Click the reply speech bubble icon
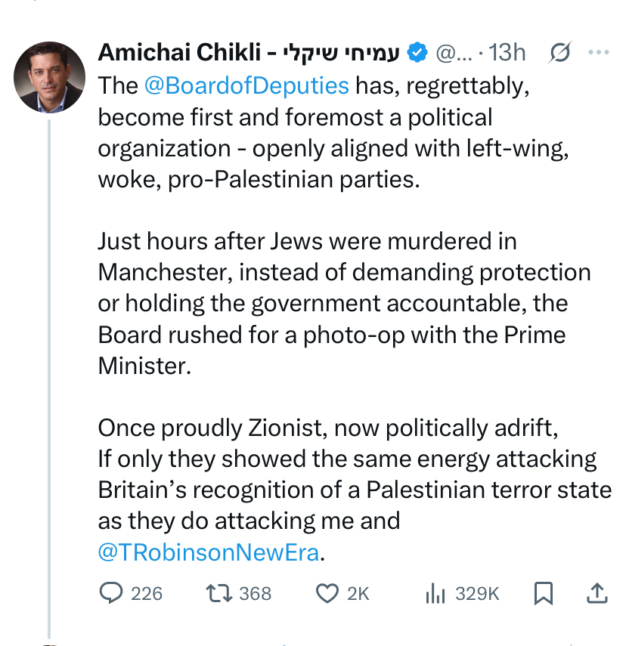The height and width of the screenshot is (646, 626). pos(110,593)
